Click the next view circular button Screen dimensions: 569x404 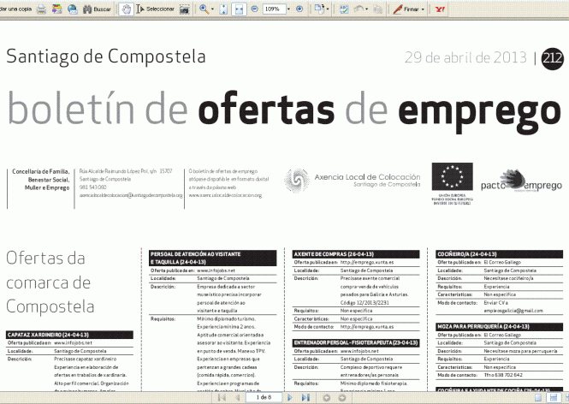(342, 397)
